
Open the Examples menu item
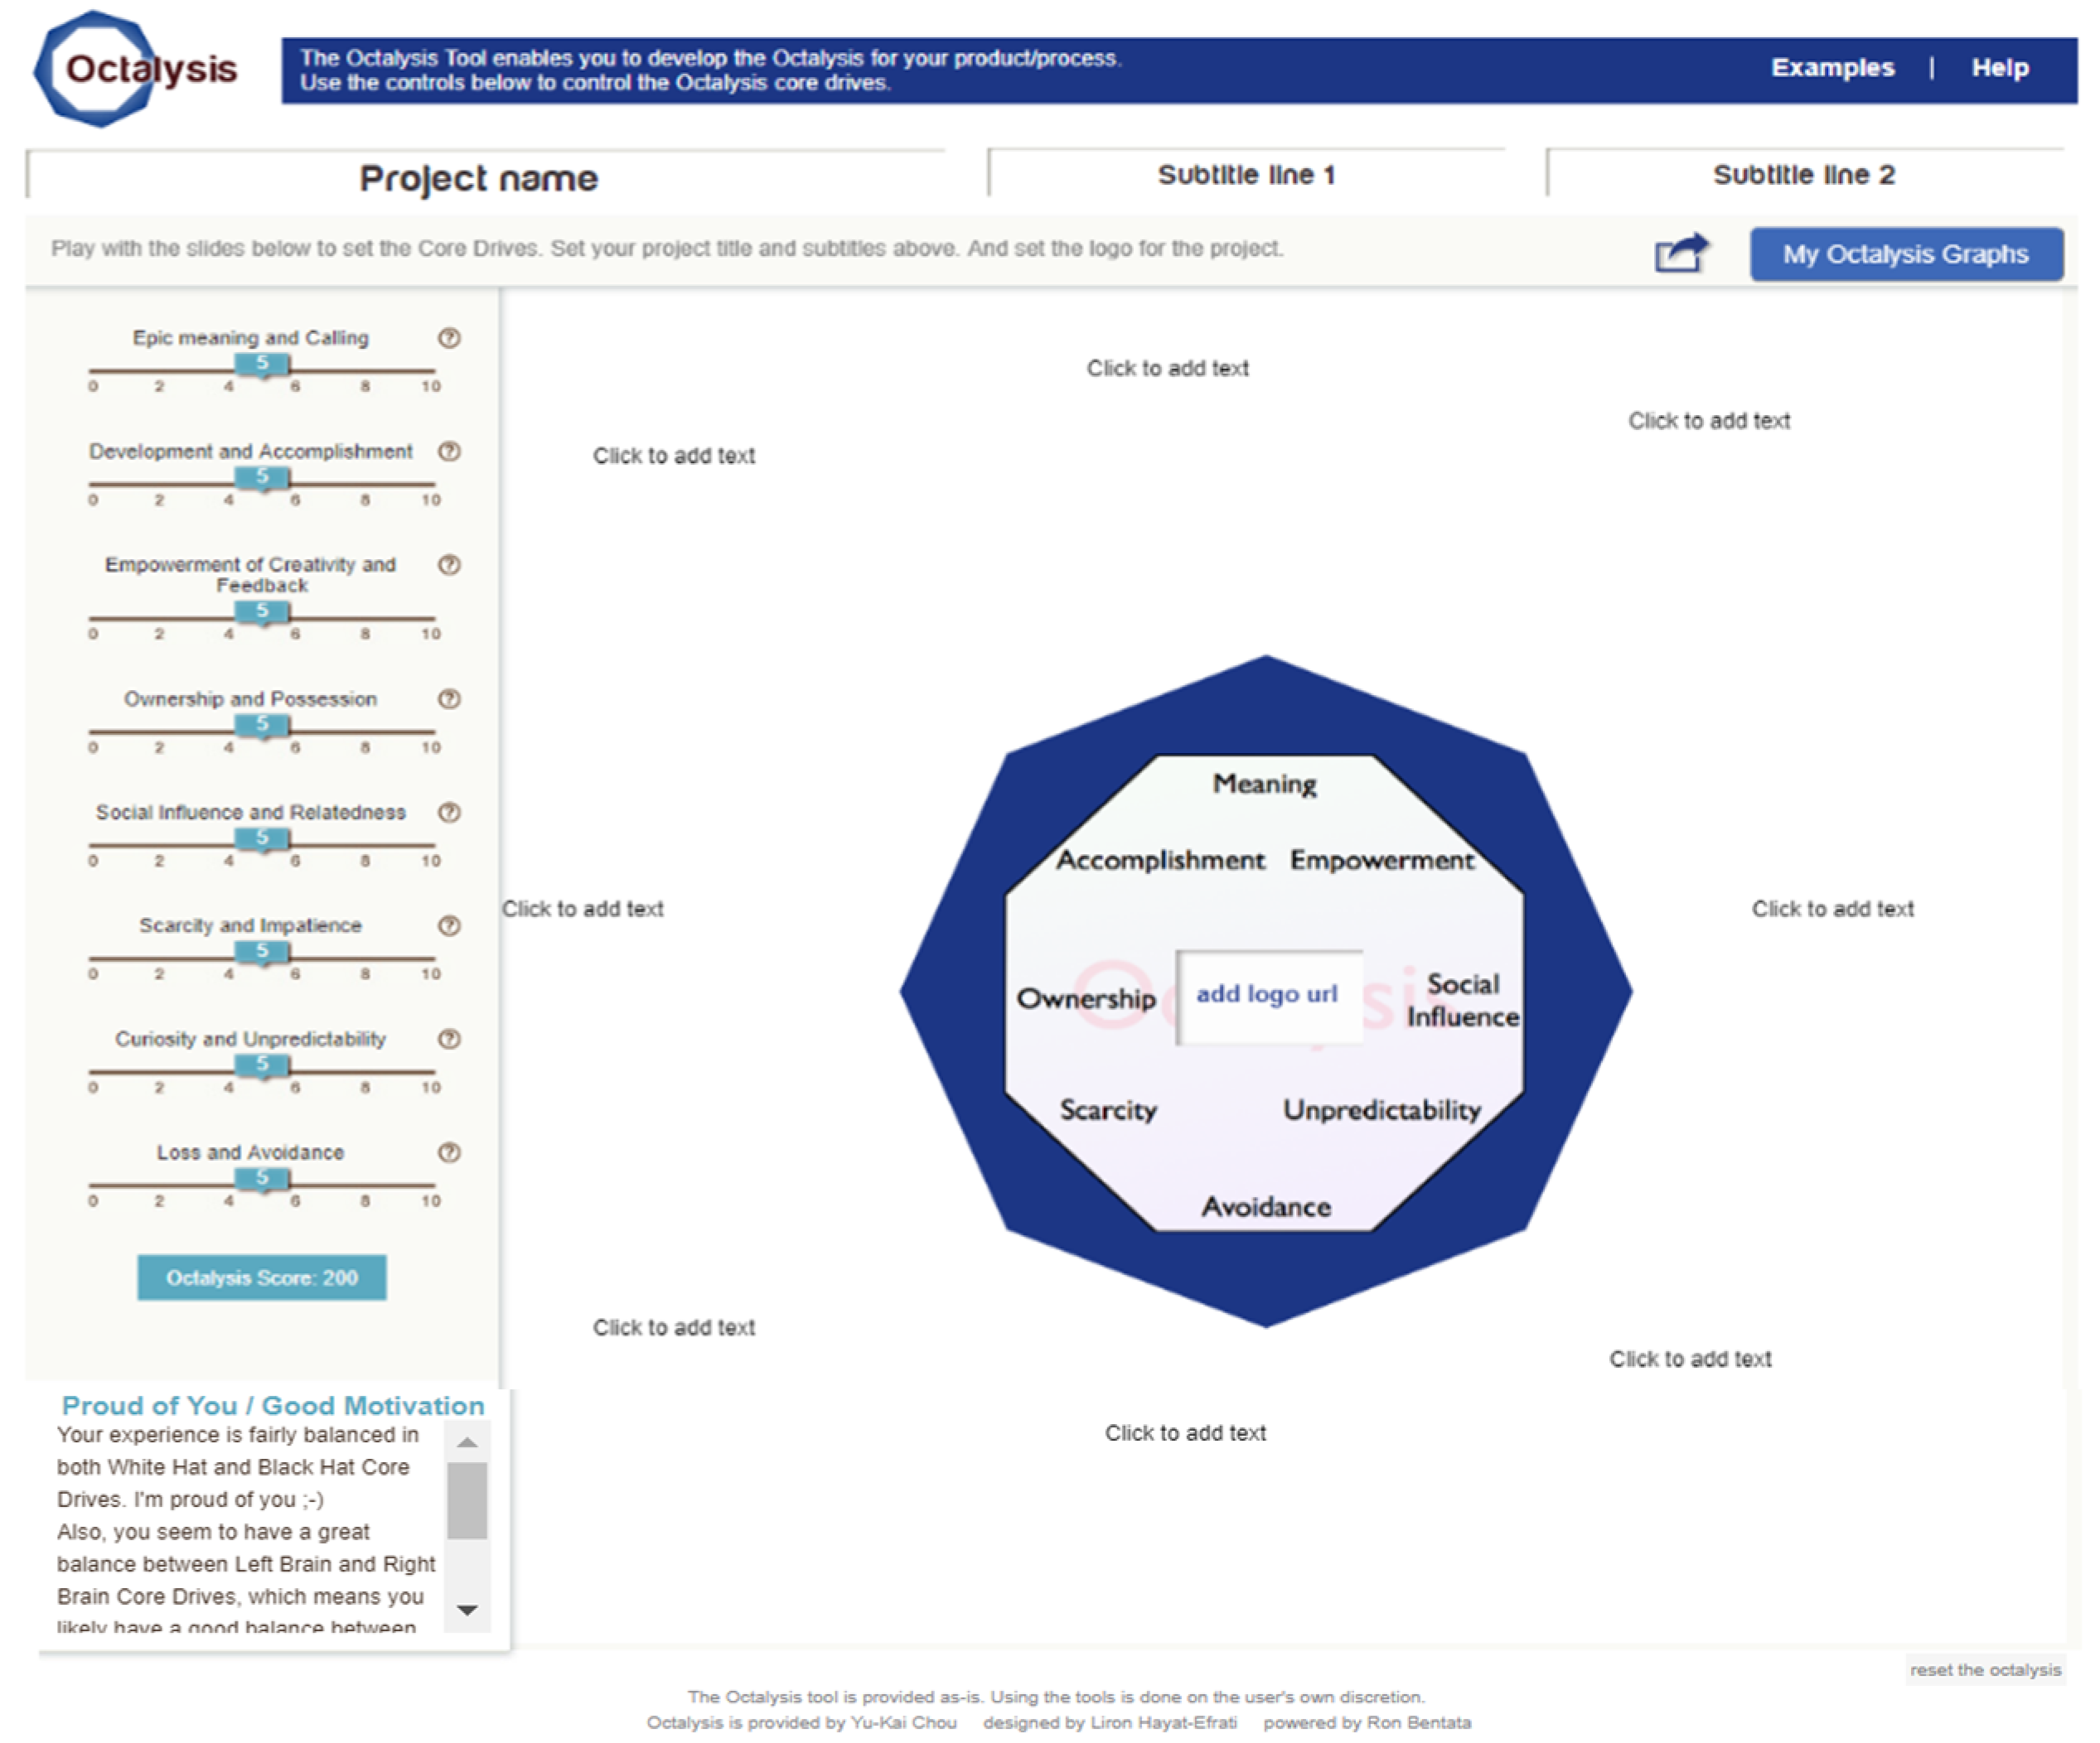1832,68
